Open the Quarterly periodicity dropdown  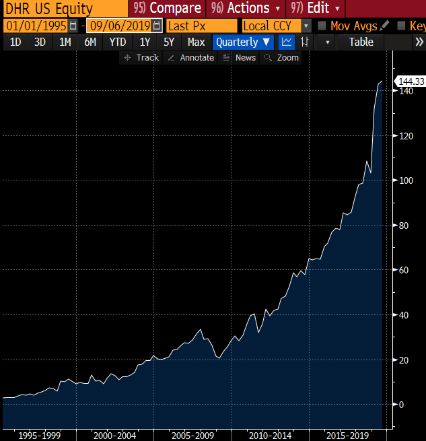pos(243,42)
